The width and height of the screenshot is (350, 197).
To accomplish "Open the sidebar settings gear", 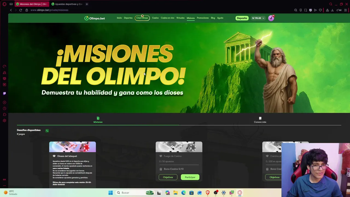I will pos(4,120).
